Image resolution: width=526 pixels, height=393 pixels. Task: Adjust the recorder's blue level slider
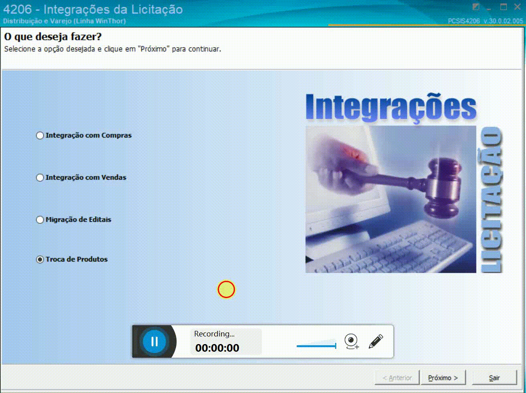click(x=316, y=346)
